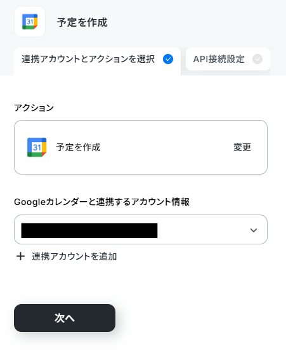286x351 pixels.
Task: Click the plus icon next to 連携アカウントを追加
Action: tap(20, 256)
